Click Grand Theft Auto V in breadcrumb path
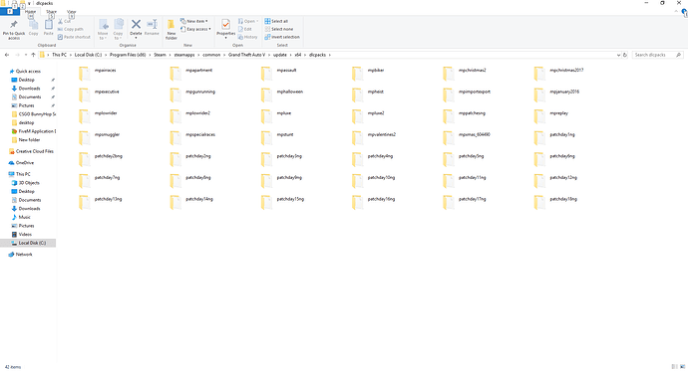This screenshot has height=371, width=688. tap(246, 55)
